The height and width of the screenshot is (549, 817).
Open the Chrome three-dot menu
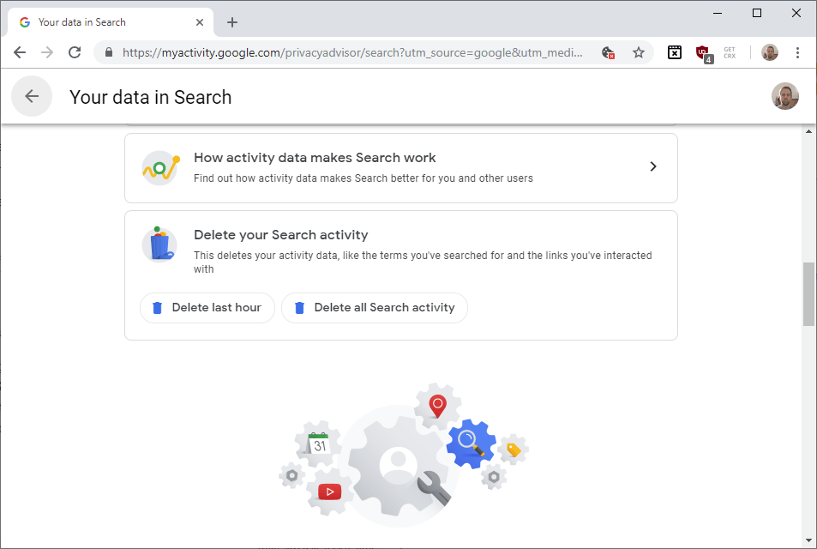coord(798,52)
